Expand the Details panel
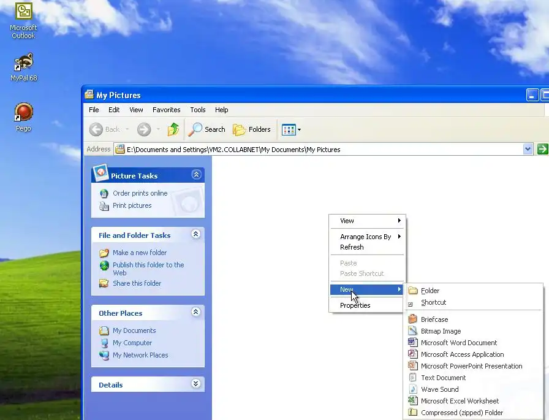The image size is (549, 420). click(196, 384)
